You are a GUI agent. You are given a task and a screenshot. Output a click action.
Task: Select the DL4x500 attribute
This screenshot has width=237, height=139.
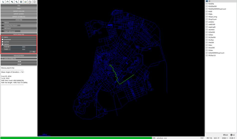(x=212, y=48)
